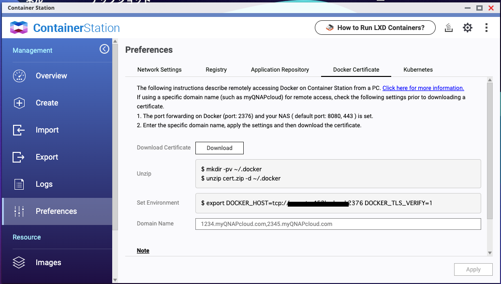Click sidebar scroll up arrow
Image resolution: width=501 pixels, height=284 pixels.
pyautogui.click(x=115, y=41)
